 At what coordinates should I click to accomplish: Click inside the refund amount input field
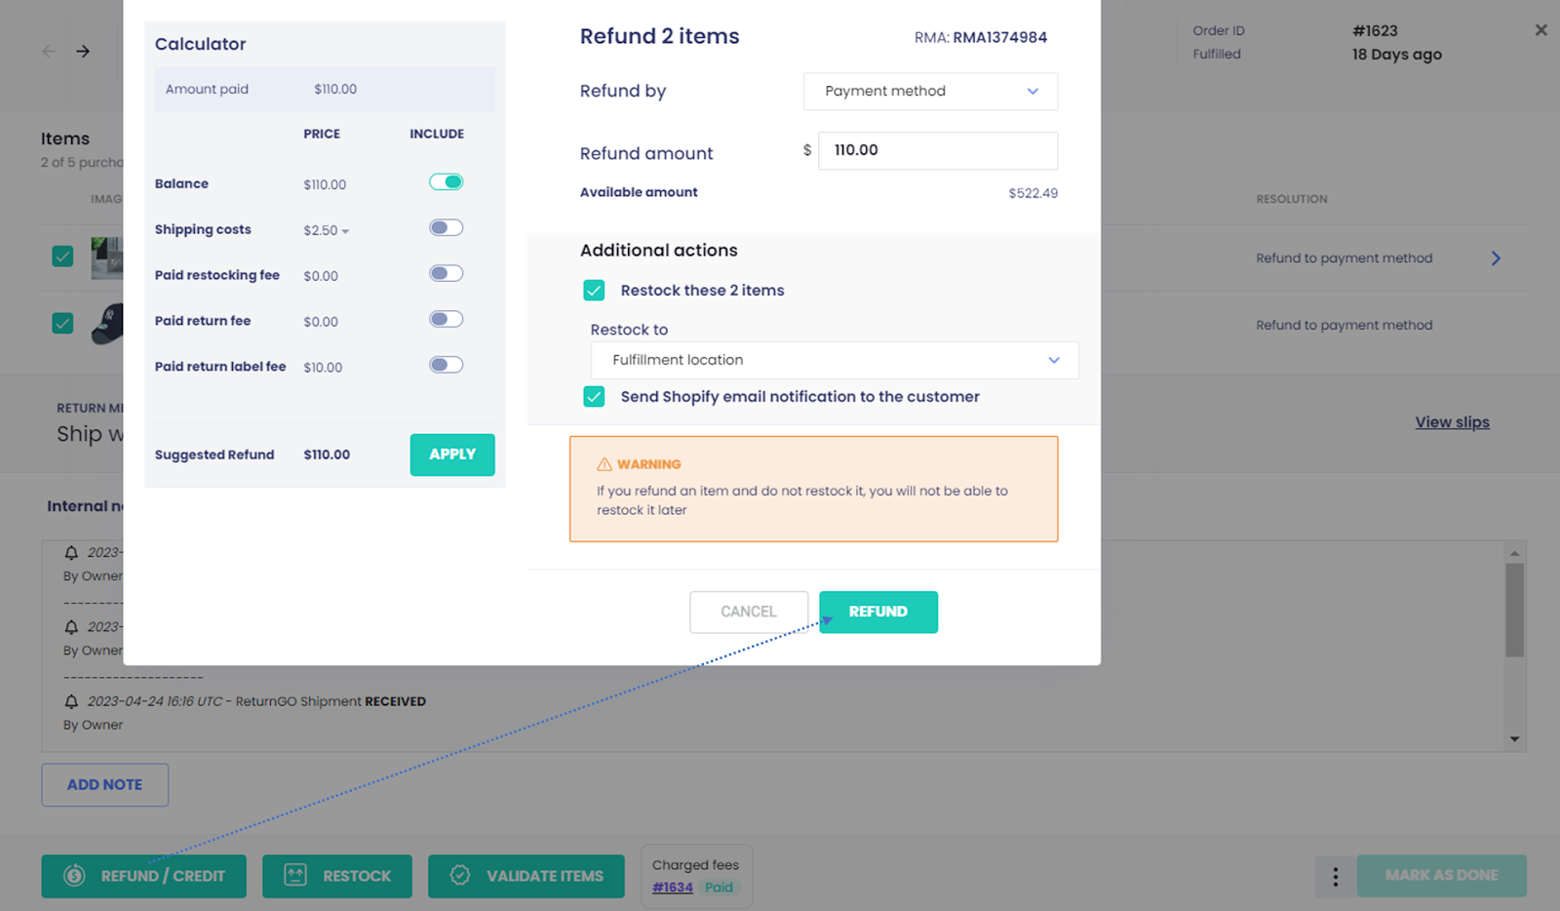point(936,150)
